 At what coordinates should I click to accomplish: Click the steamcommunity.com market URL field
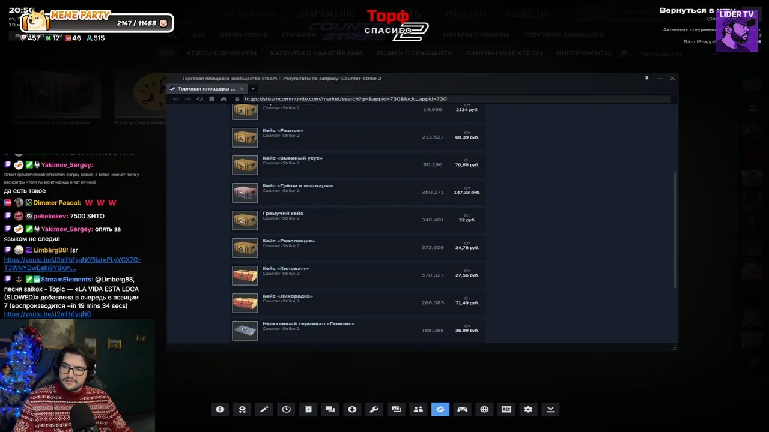(456, 99)
